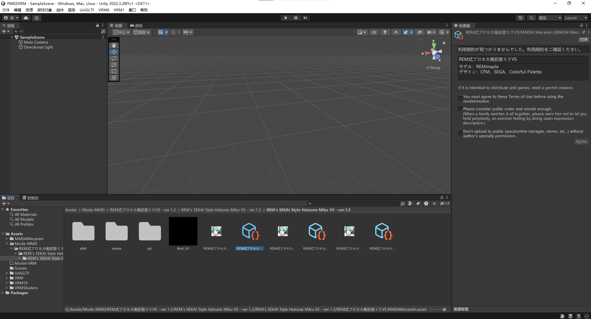Open the pivot Center dropdown
This screenshot has width=591, height=319.
[x=122, y=32]
